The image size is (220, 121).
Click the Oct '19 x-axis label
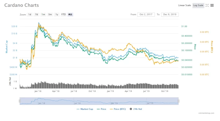165,91
